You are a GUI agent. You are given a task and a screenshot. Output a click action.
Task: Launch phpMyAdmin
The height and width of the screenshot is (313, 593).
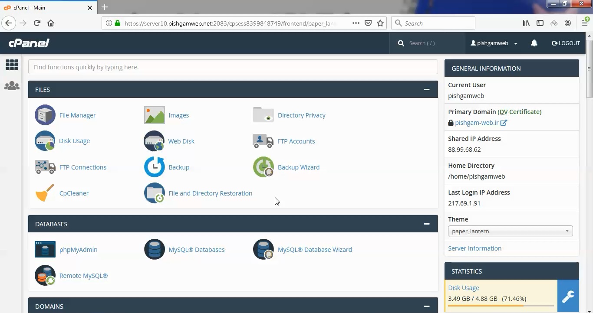[78, 249]
